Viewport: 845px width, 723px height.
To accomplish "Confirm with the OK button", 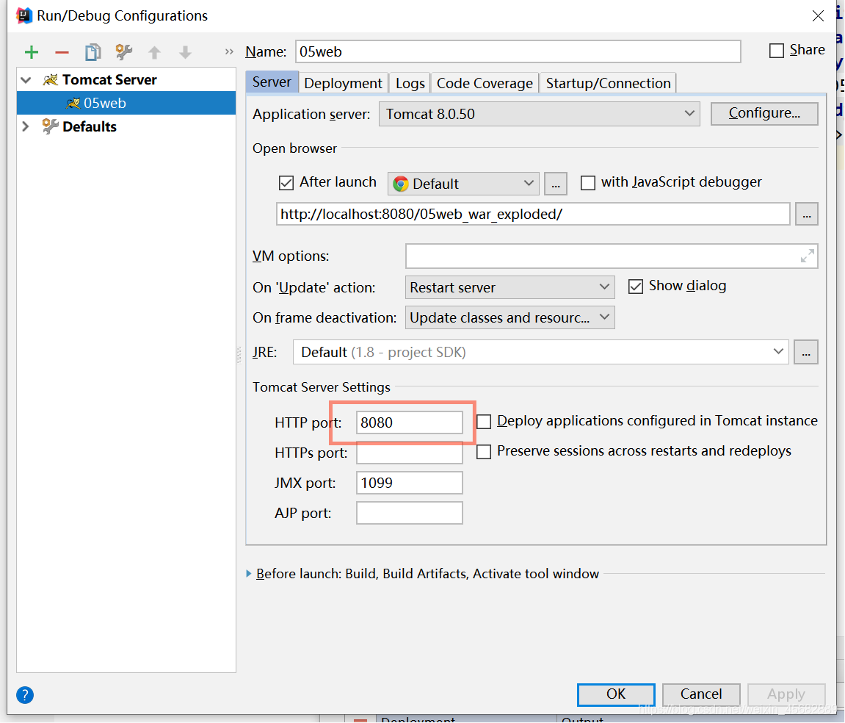I will click(616, 694).
